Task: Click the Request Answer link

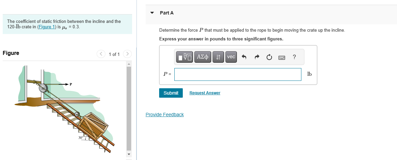Action: [205, 93]
